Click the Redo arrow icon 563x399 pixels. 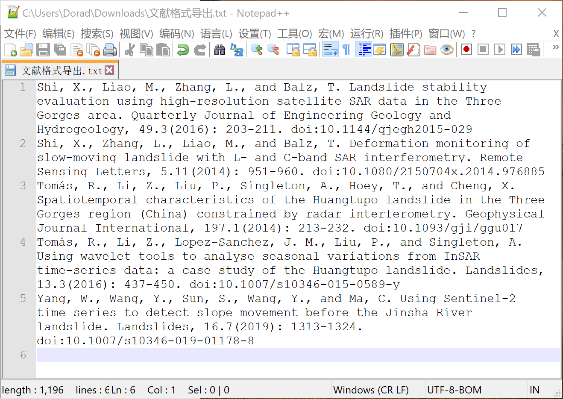pos(199,50)
